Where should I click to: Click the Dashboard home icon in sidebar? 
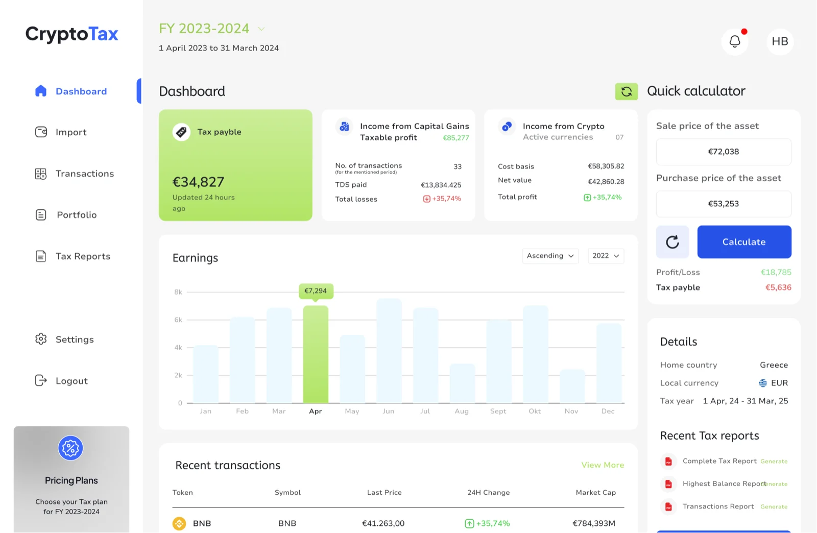tap(41, 91)
